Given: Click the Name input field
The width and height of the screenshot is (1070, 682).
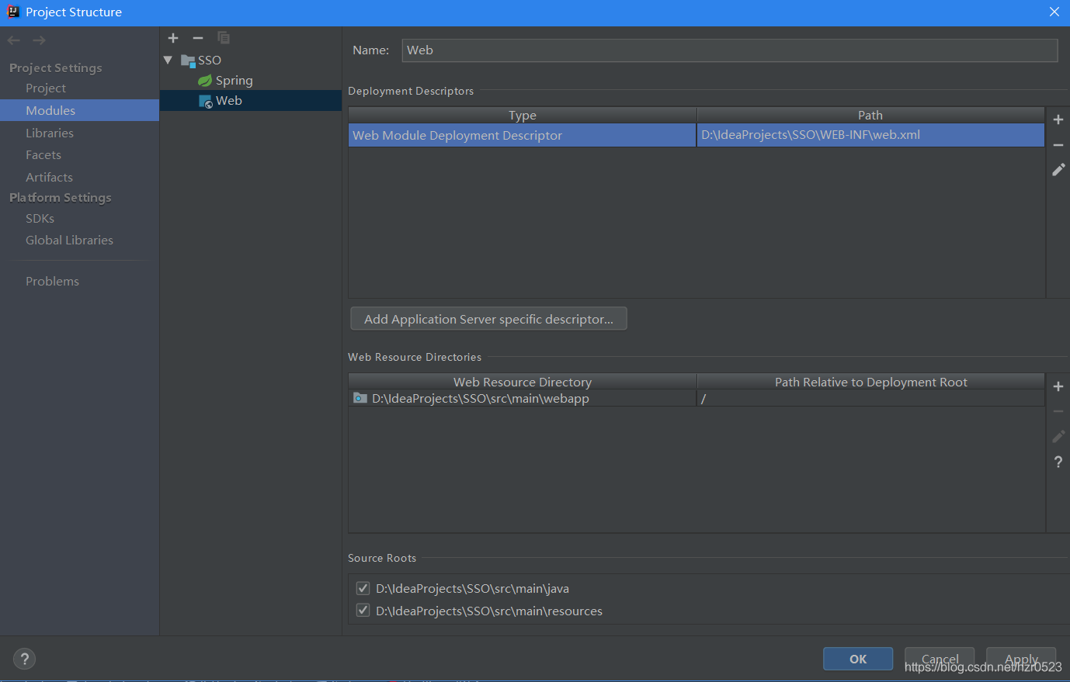Looking at the screenshot, I should [730, 50].
